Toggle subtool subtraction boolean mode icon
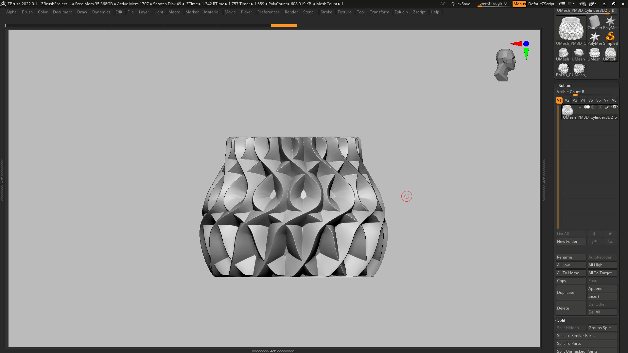Viewport: 628px width, 353px height. click(593, 107)
